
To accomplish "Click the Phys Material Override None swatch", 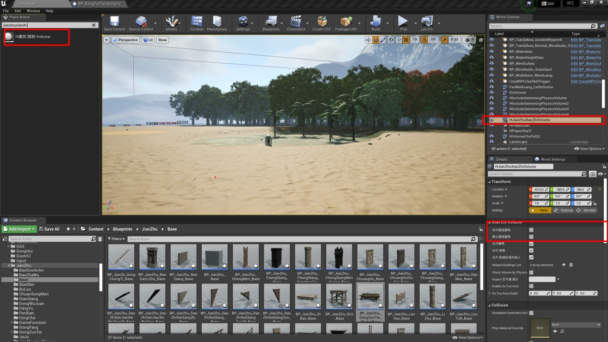I will pyautogui.click(x=539, y=328).
